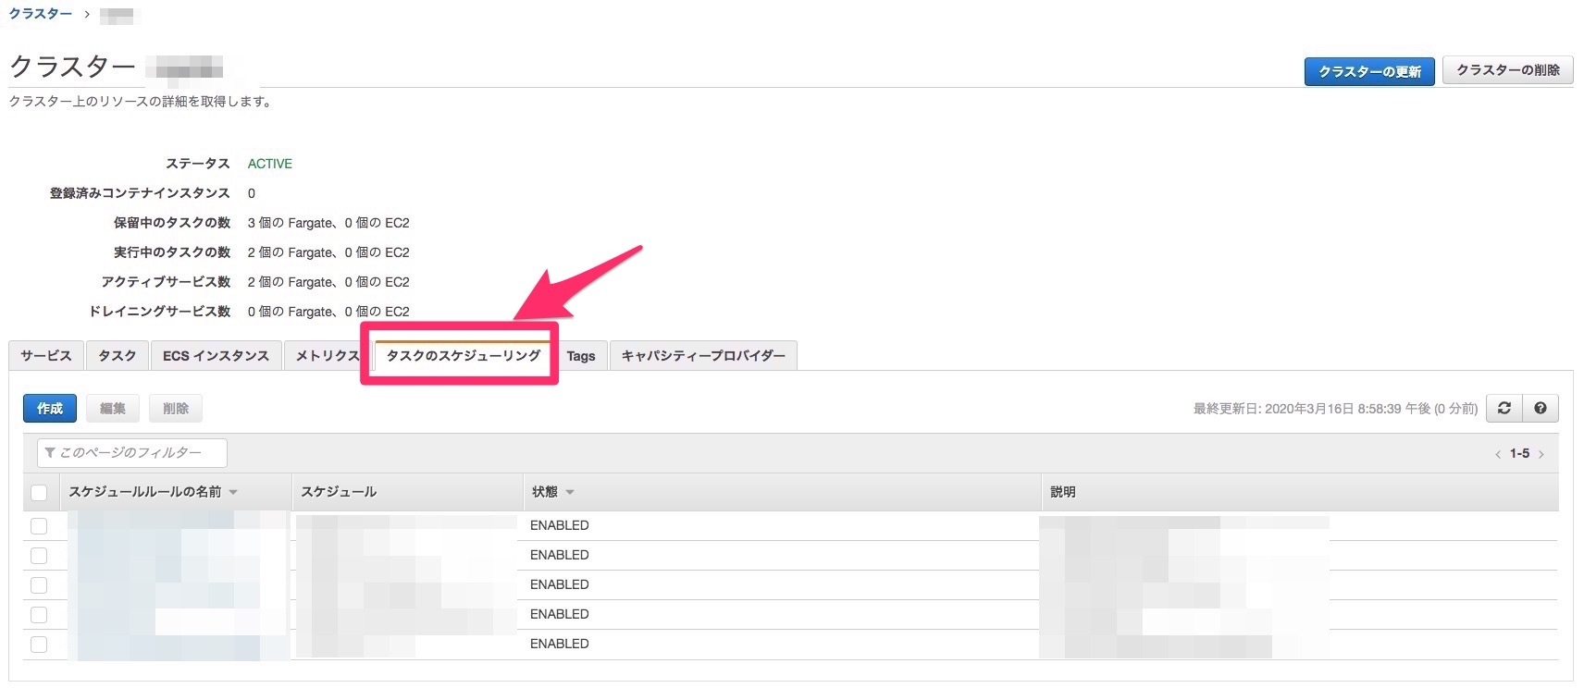Click the refresh icon button
1584x688 pixels.
(1504, 408)
